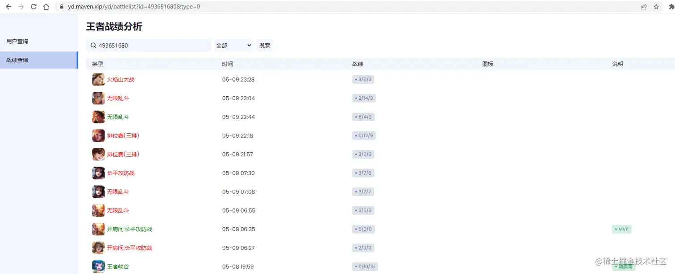Image resolution: width=675 pixels, height=274 pixels.
Task: Bookmark the page with the star icon
Action: pyautogui.click(x=656, y=7)
